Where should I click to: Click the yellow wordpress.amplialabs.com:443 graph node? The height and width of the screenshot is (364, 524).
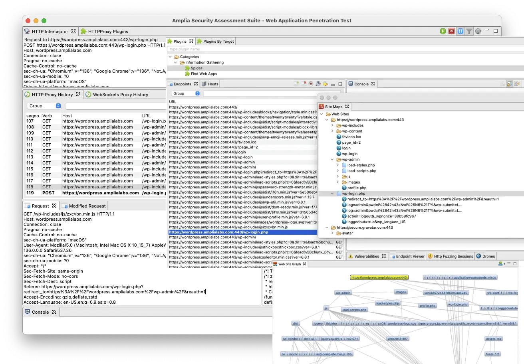(x=379, y=277)
